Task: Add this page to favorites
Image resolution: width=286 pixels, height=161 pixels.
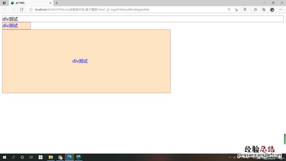Action: point(236,9)
